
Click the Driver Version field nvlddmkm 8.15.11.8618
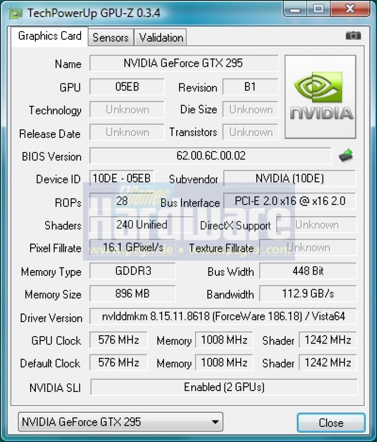pos(223,316)
